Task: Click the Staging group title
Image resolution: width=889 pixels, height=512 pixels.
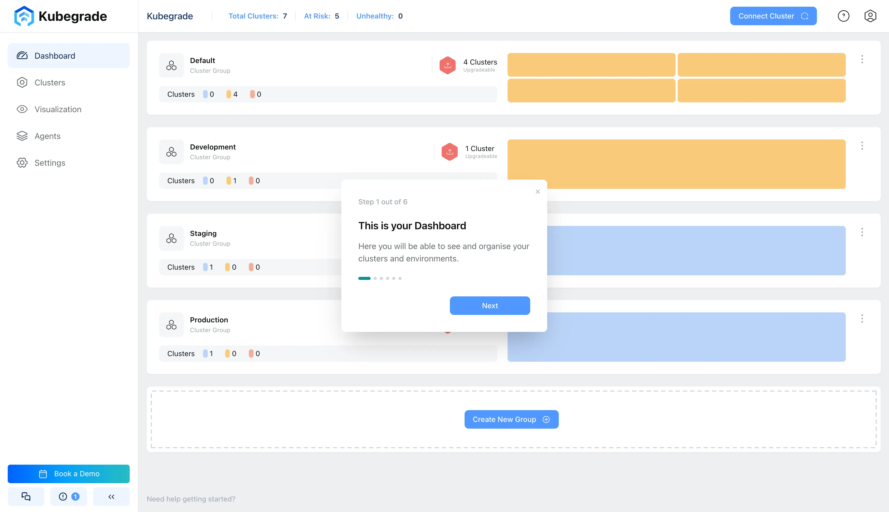Action: (203, 234)
